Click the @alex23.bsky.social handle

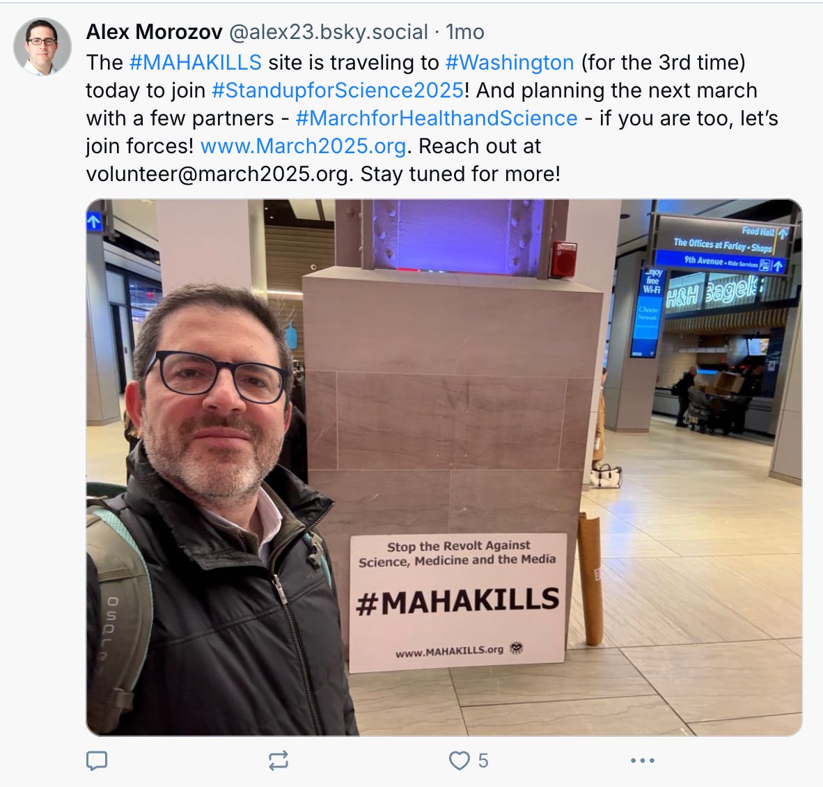click(x=329, y=33)
